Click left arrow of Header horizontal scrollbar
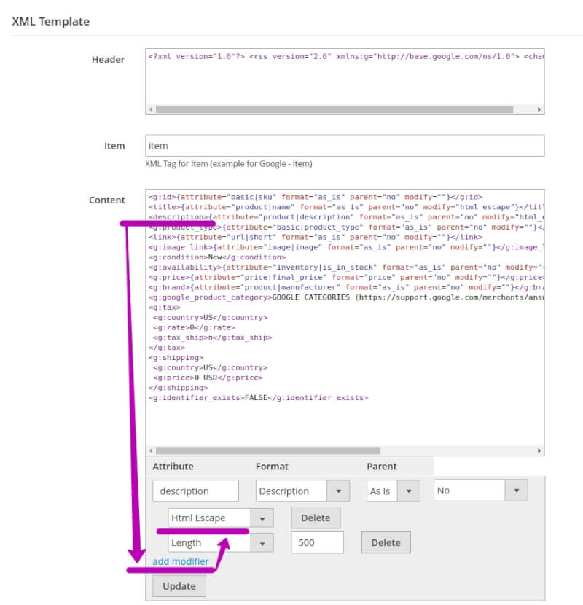The image size is (583, 605). 151,109
